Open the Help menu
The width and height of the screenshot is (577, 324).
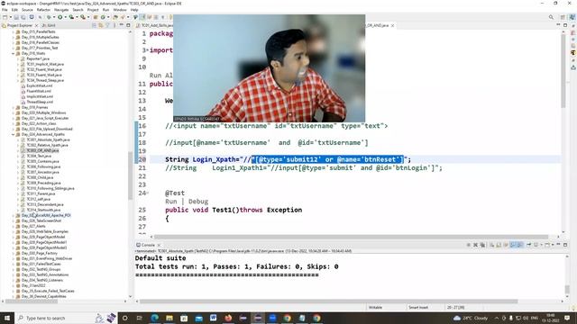pos(134,10)
